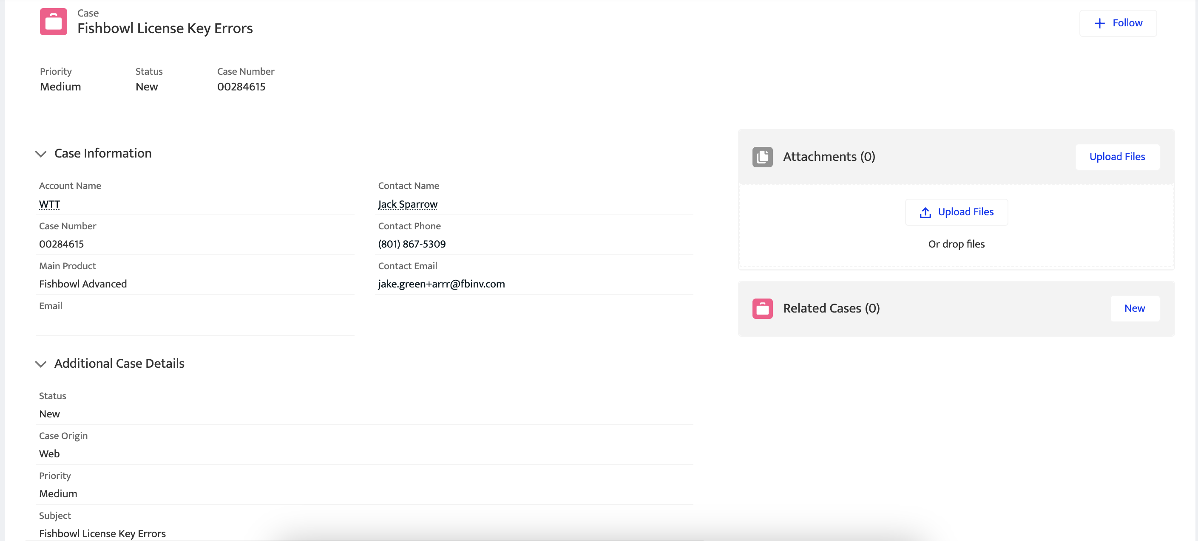The image size is (1198, 541).
Task: Collapse the Case Information section
Action: pos(41,154)
